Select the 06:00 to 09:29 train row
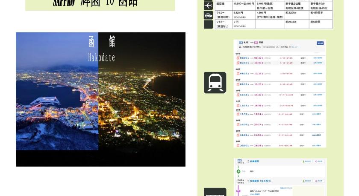This screenshot has width=359, height=196. pyautogui.click(x=280, y=58)
